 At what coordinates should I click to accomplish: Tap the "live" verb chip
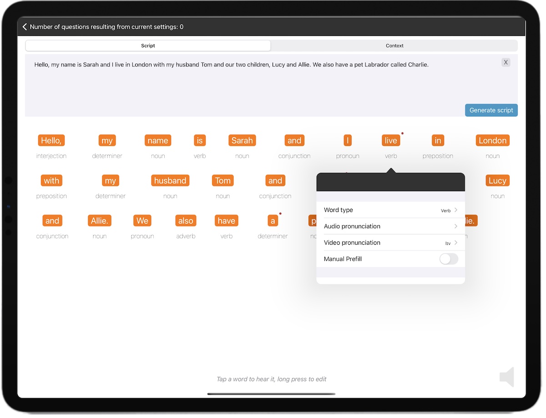(390, 140)
